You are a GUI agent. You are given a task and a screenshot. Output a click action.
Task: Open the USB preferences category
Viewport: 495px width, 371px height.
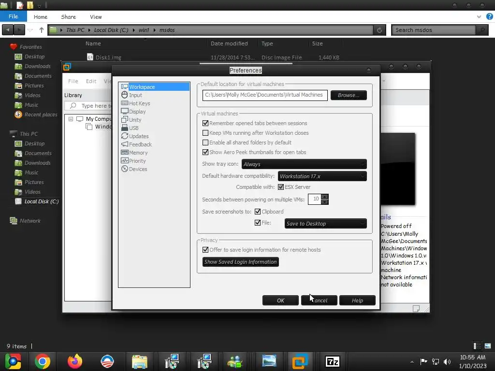tap(130, 128)
